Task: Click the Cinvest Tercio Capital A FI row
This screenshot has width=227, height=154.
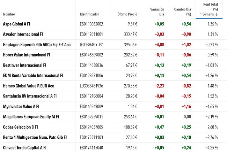Action: (x=24, y=148)
